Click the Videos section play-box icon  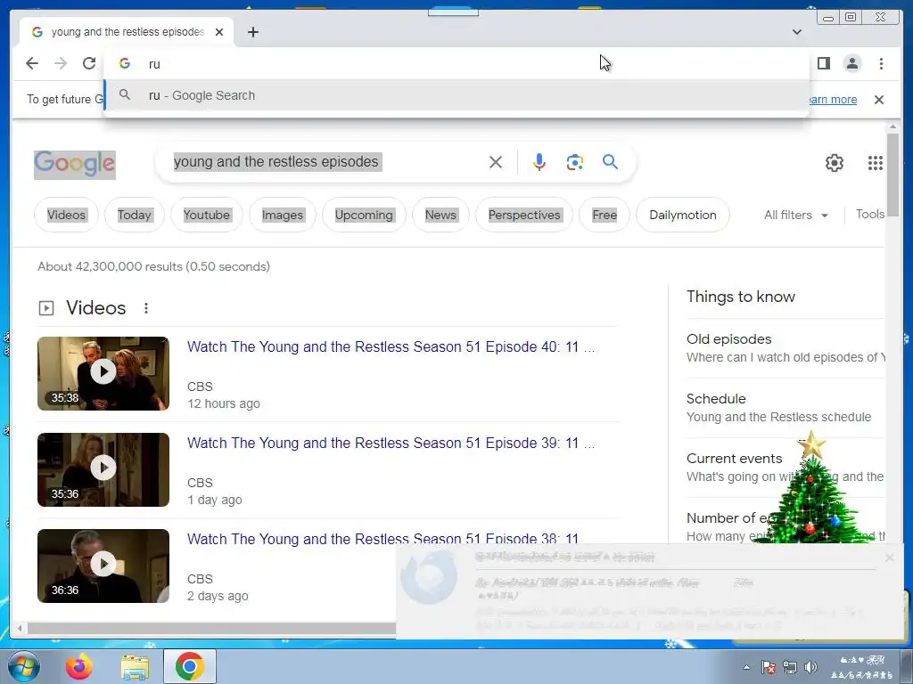click(46, 307)
